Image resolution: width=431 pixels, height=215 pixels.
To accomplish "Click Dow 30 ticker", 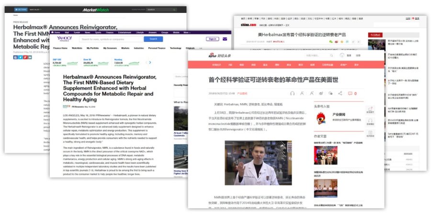I will [96, 63].
